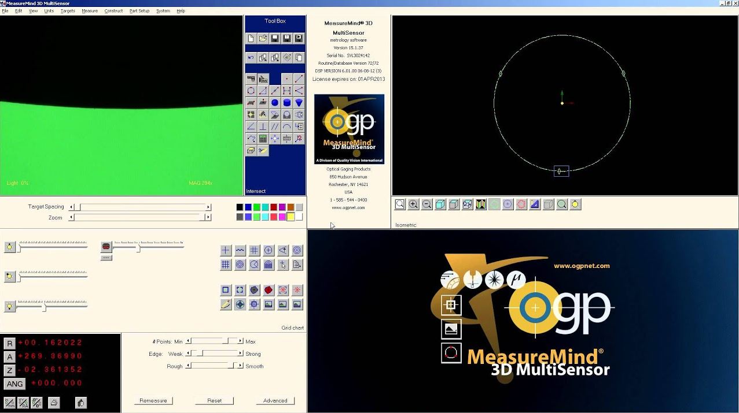739x413 pixels.
Task: Click the Open folder icon in Tool Box
Action: 263,39
